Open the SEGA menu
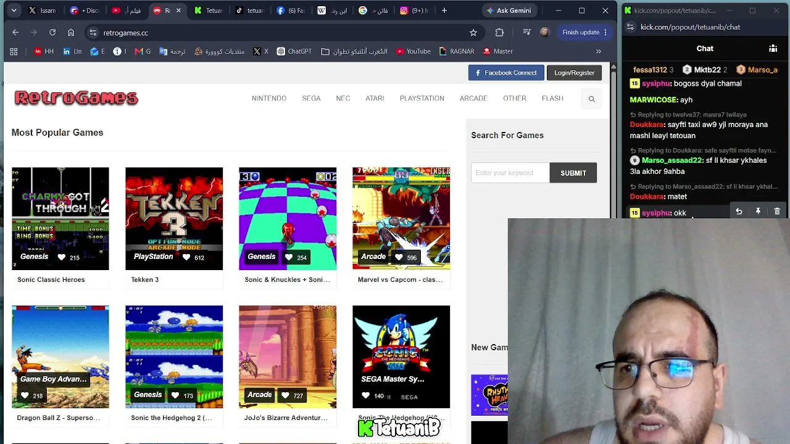This screenshot has height=444, width=790. pos(311,99)
